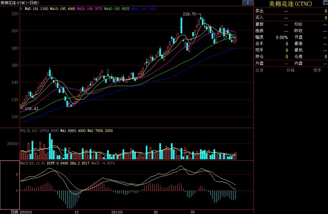Viewport: 328px width, 214px height.
Task: Click the 美棉花连(CTNC)<日线> chart title
Action: click(x=20, y=3)
